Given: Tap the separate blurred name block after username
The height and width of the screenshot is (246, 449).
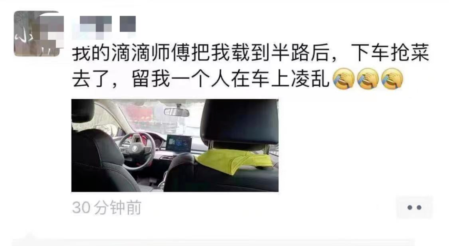Looking at the screenshot, I should tap(128, 24).
